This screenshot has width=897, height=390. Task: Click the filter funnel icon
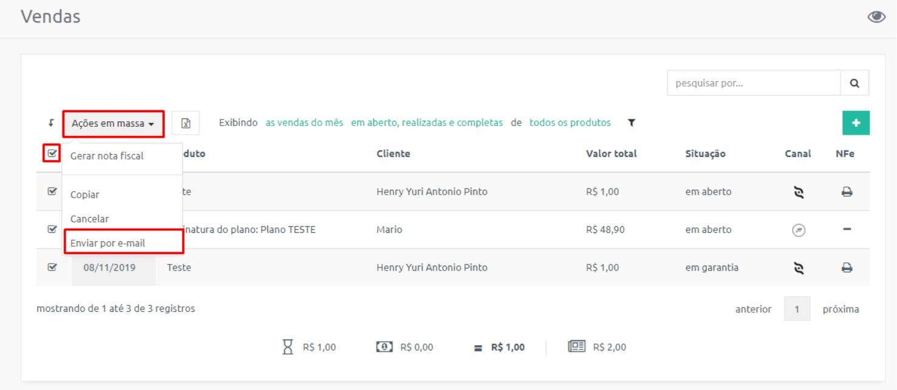click(x=632, y=123)
